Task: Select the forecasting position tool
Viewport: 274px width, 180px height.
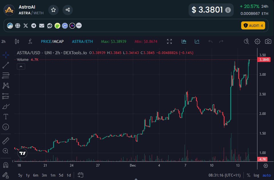Action: tap(6, 96)
